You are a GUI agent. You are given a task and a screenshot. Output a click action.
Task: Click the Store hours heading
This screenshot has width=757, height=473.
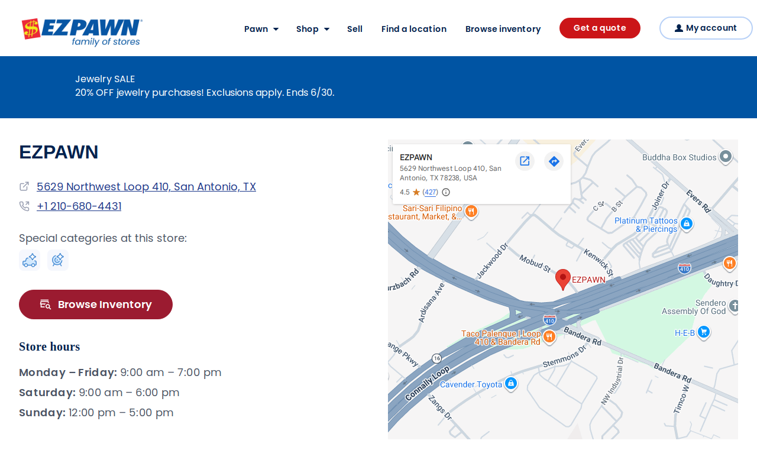(50, 346)
